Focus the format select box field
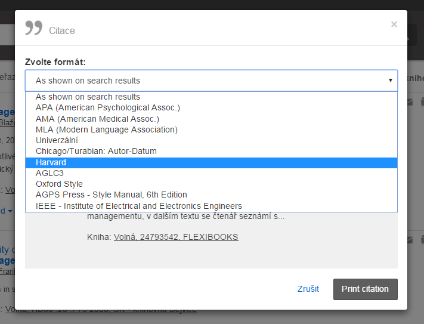 [211, 81]
